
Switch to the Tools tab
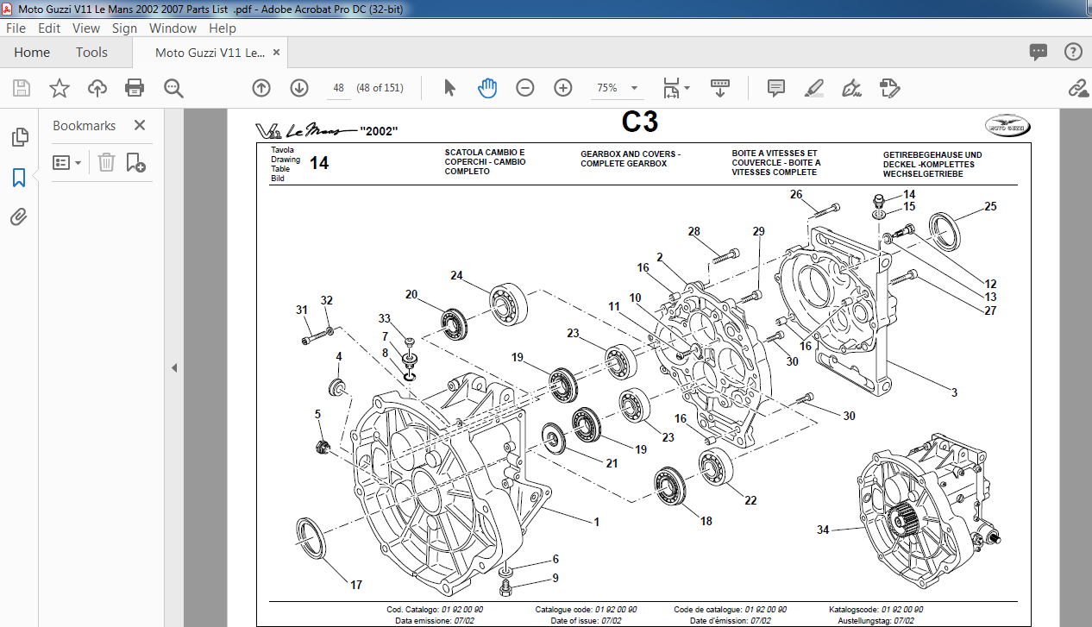coord(91,52)
